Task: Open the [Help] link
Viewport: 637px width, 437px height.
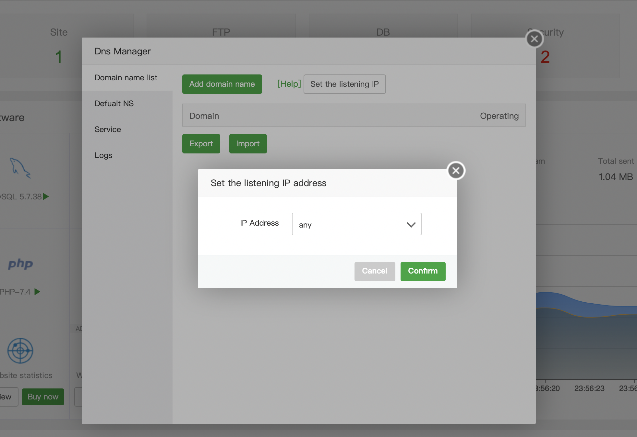Action: click(x=289, y=84)
